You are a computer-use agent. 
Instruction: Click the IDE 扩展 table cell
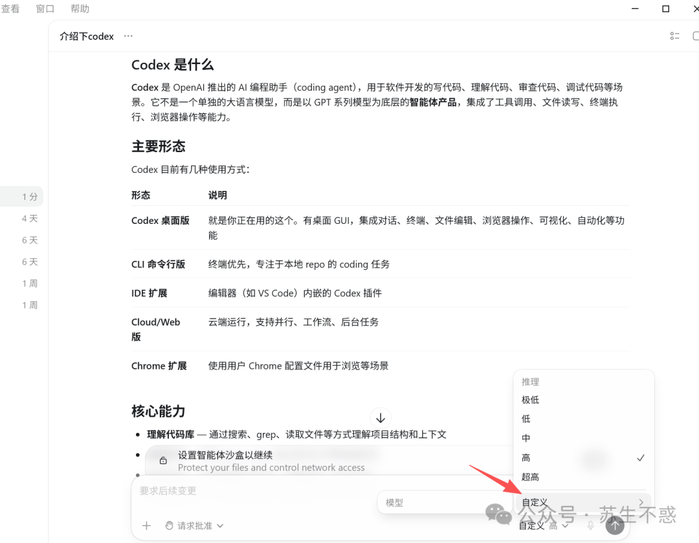150,293
